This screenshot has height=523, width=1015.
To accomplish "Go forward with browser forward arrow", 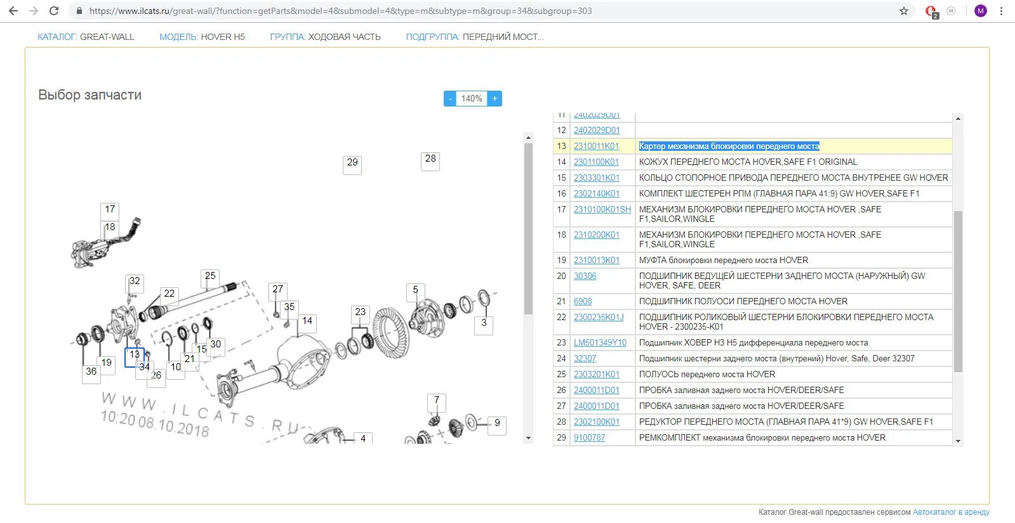I will click(34, 11).
